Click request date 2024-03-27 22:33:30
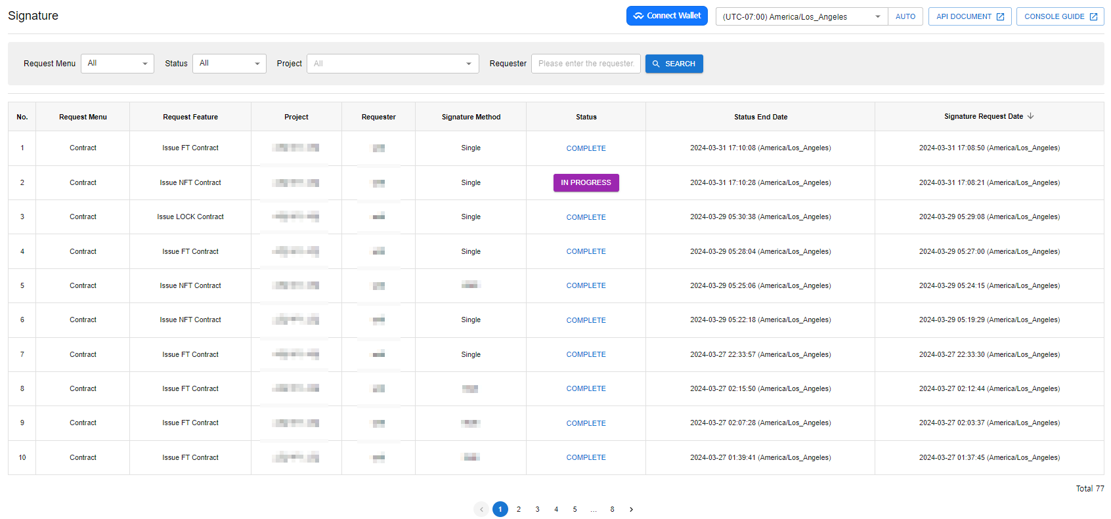Viewport: 1111px width, 519px height. click(990, 354)
